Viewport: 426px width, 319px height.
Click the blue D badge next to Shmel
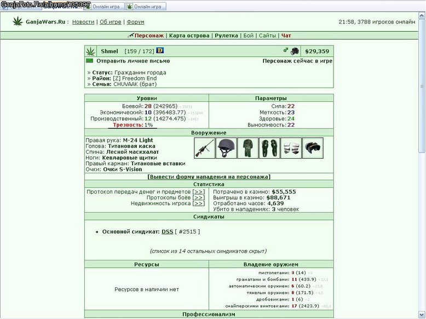click(x=160, y=50)
